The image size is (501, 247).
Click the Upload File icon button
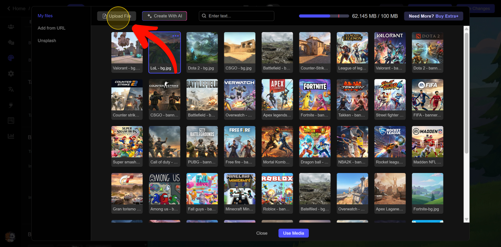point(105,16)
